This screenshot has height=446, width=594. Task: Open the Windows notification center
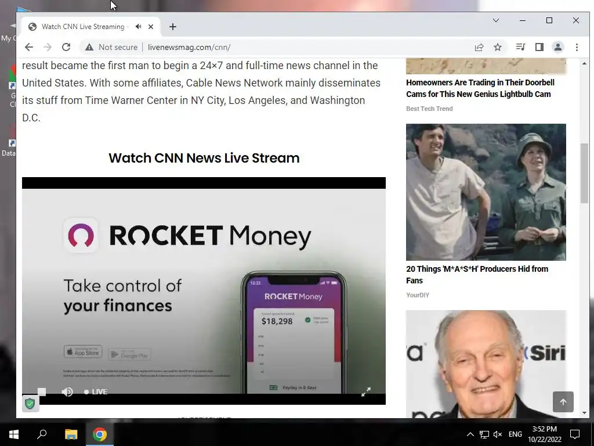(575, 434)
